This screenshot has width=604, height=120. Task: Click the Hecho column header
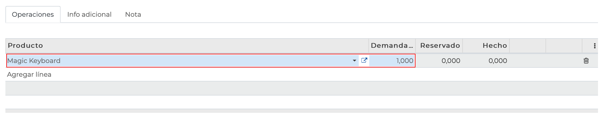[494, 45]
